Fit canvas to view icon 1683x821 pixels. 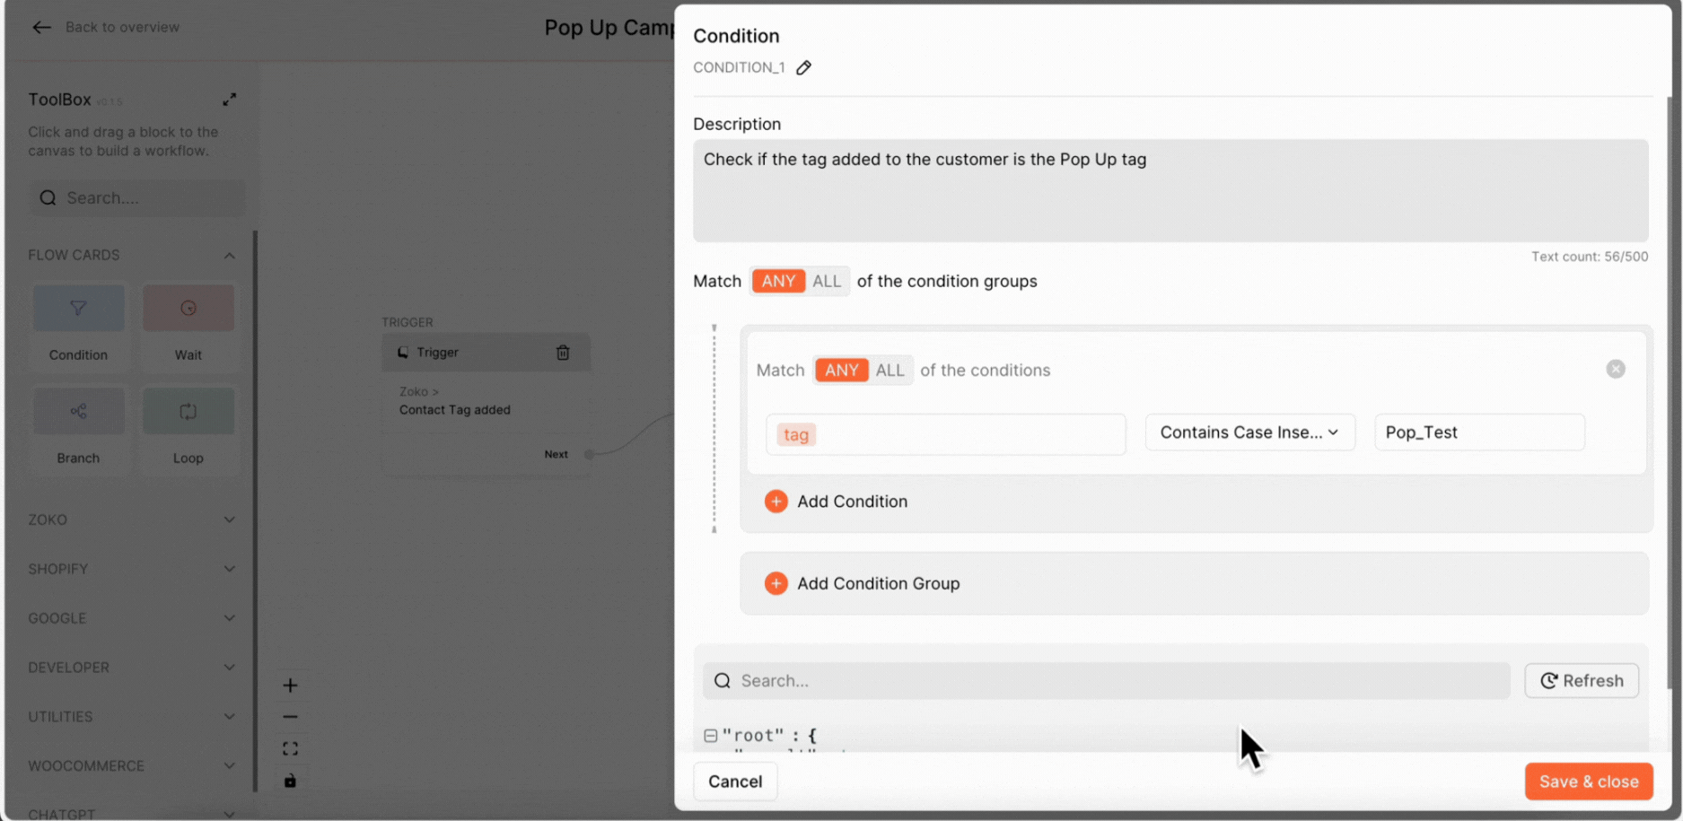(x=290, y=748)
